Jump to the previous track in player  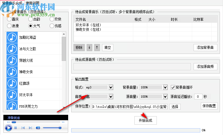[23, 128]
